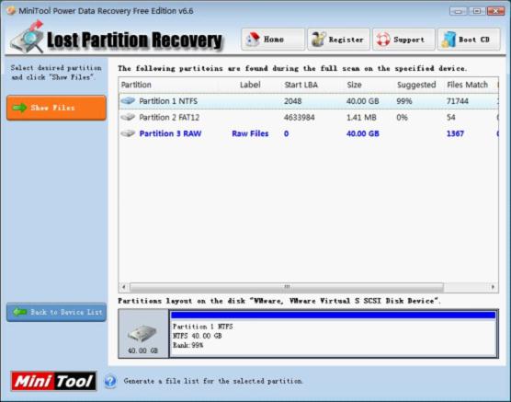Select the Partition 1 NTFS row
Screen dimensions: 511x402
click(x=308, y=101)
